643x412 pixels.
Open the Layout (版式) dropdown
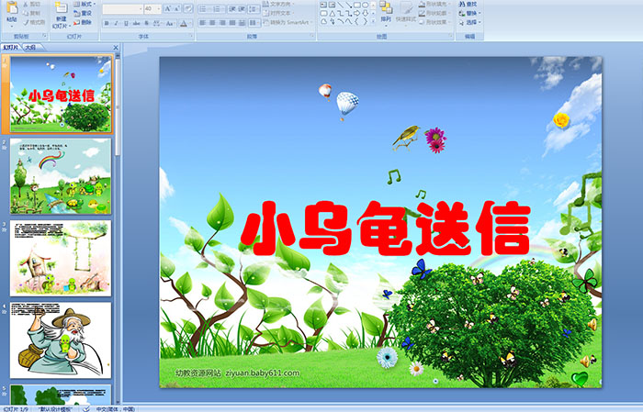(x=85, y=4)
